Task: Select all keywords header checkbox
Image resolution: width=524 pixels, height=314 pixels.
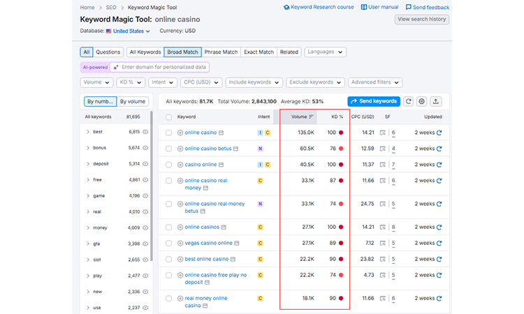Action: [x=169, y=117]
